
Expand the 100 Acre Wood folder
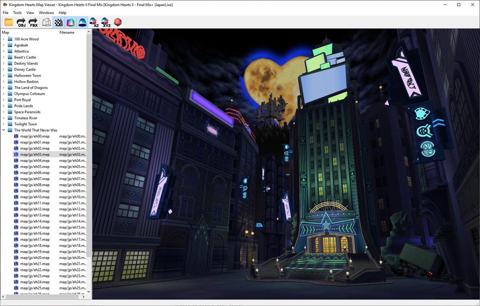[4, 39]
